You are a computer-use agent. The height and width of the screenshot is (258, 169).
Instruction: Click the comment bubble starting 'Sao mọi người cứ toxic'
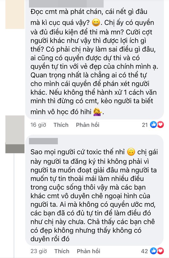[x=94, y=190]
